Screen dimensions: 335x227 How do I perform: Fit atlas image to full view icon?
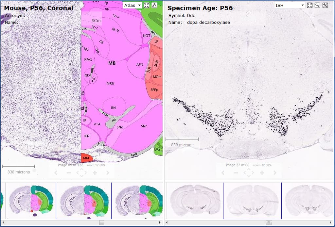click(x=147, y=5)
